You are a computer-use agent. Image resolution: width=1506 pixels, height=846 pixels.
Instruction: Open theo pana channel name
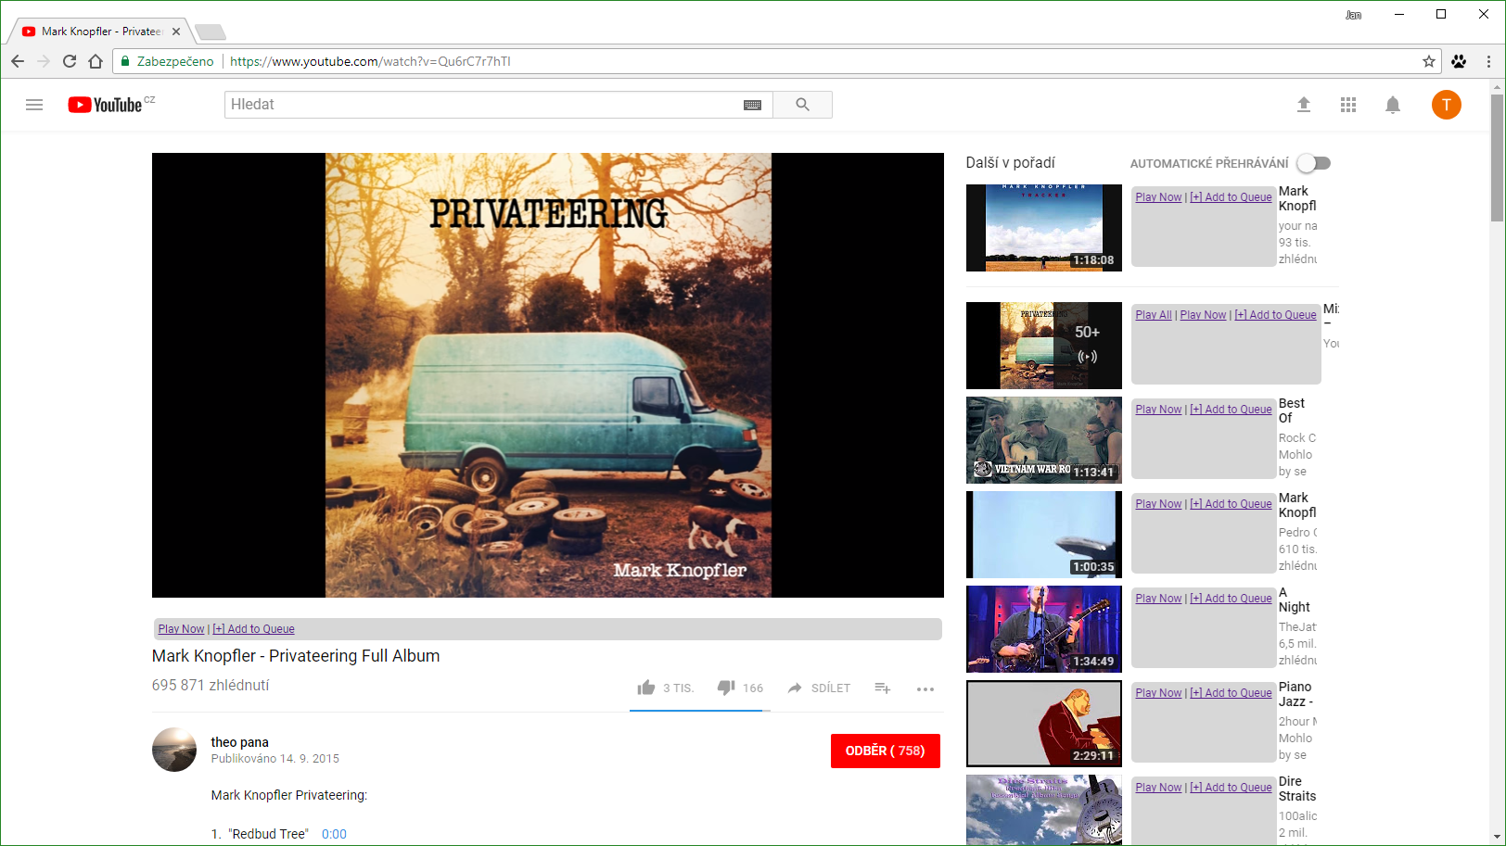click(239, 742)
